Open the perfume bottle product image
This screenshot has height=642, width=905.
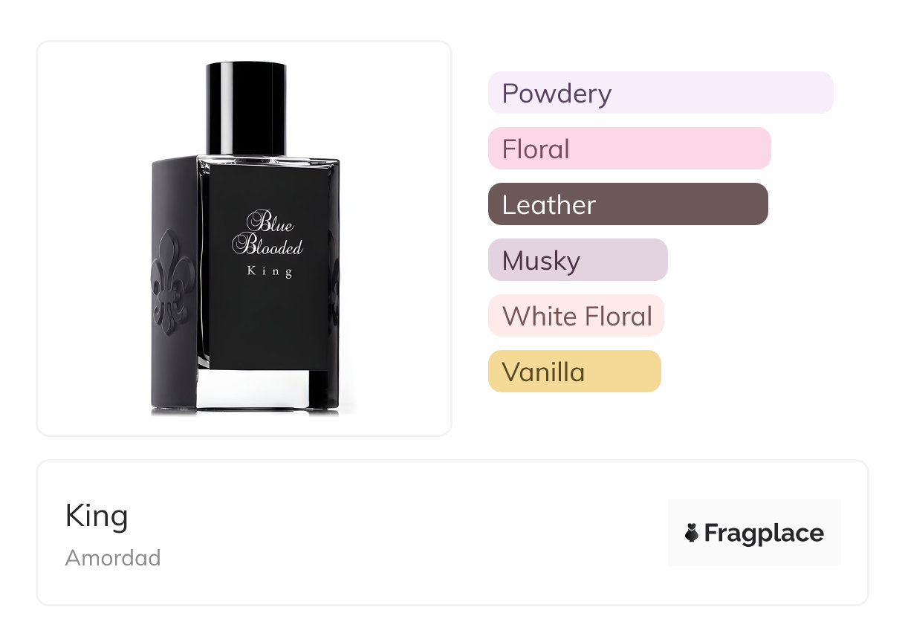coord(244,239)
